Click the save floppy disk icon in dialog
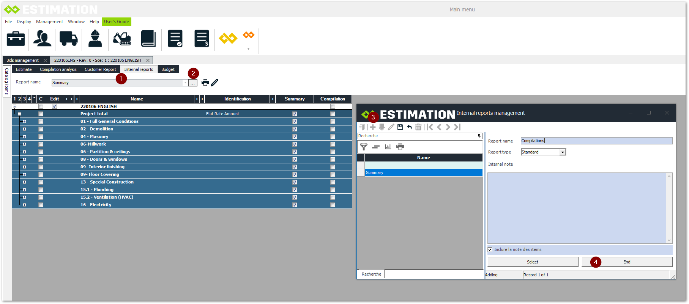Screen dimensions: 689x304 400,127
